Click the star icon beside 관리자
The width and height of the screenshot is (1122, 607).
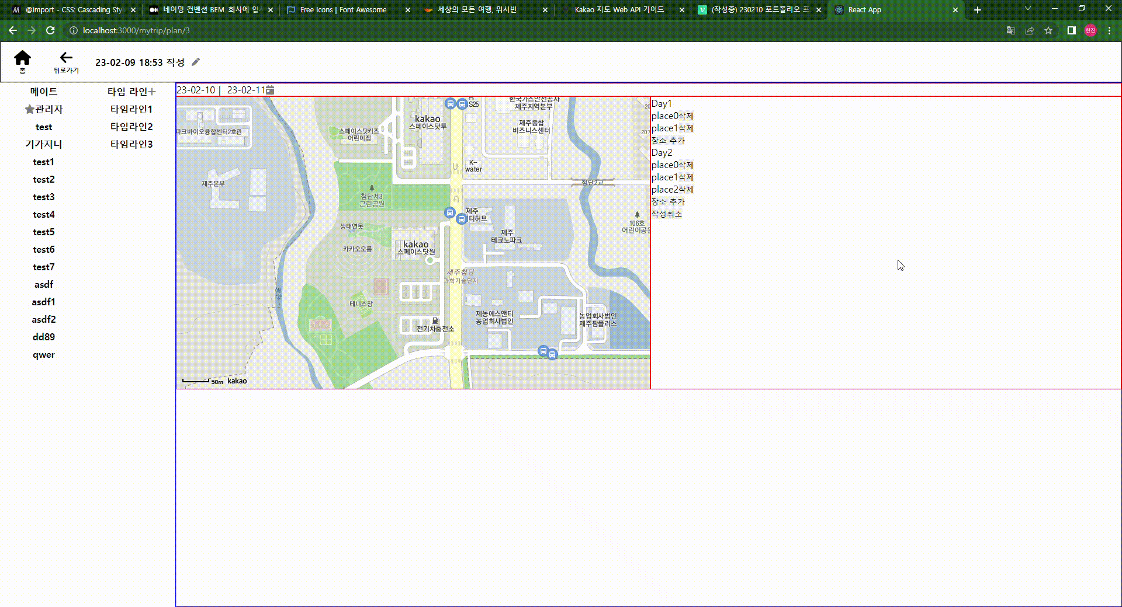click(x=29, y=109)
